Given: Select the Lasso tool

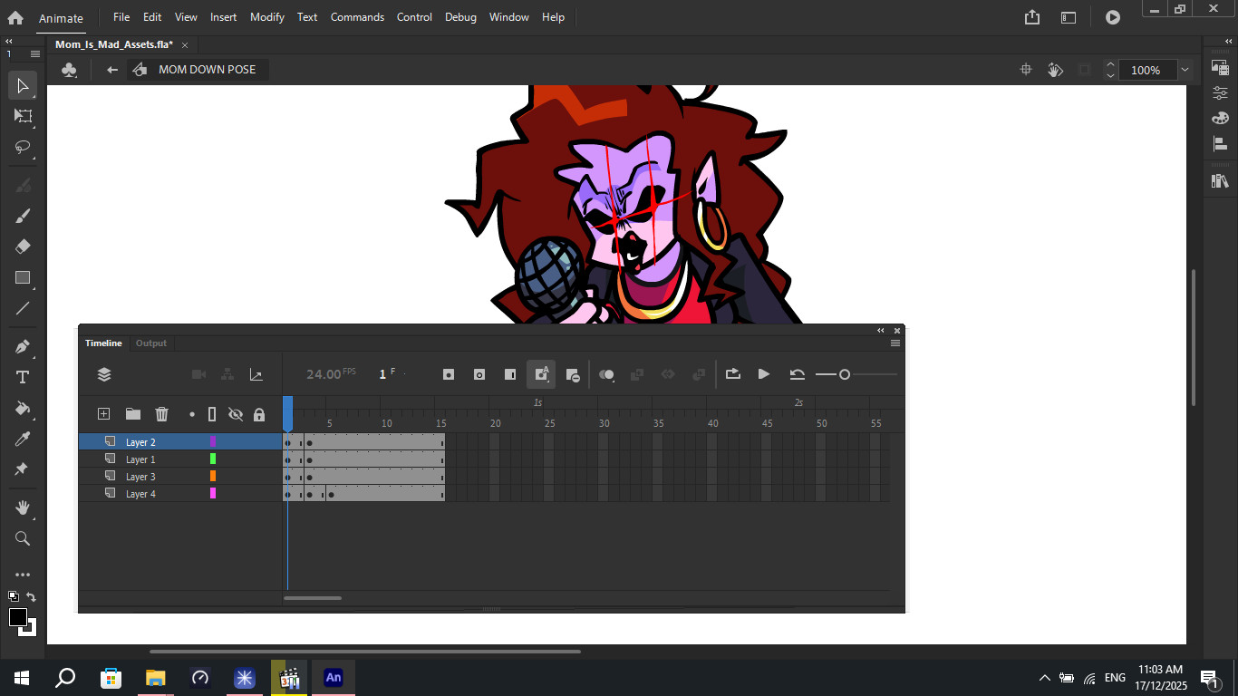Looking at the screenshot, I should pyautogui.click(x=23, y=147).
